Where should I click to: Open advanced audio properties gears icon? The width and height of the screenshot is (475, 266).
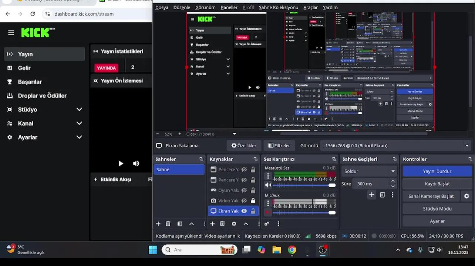267,224
